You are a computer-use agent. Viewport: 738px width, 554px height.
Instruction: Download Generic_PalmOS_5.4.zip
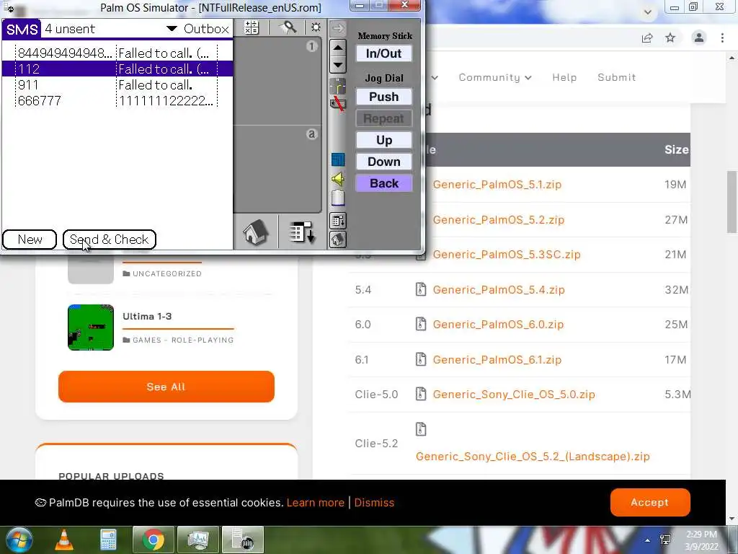(499, 290)
